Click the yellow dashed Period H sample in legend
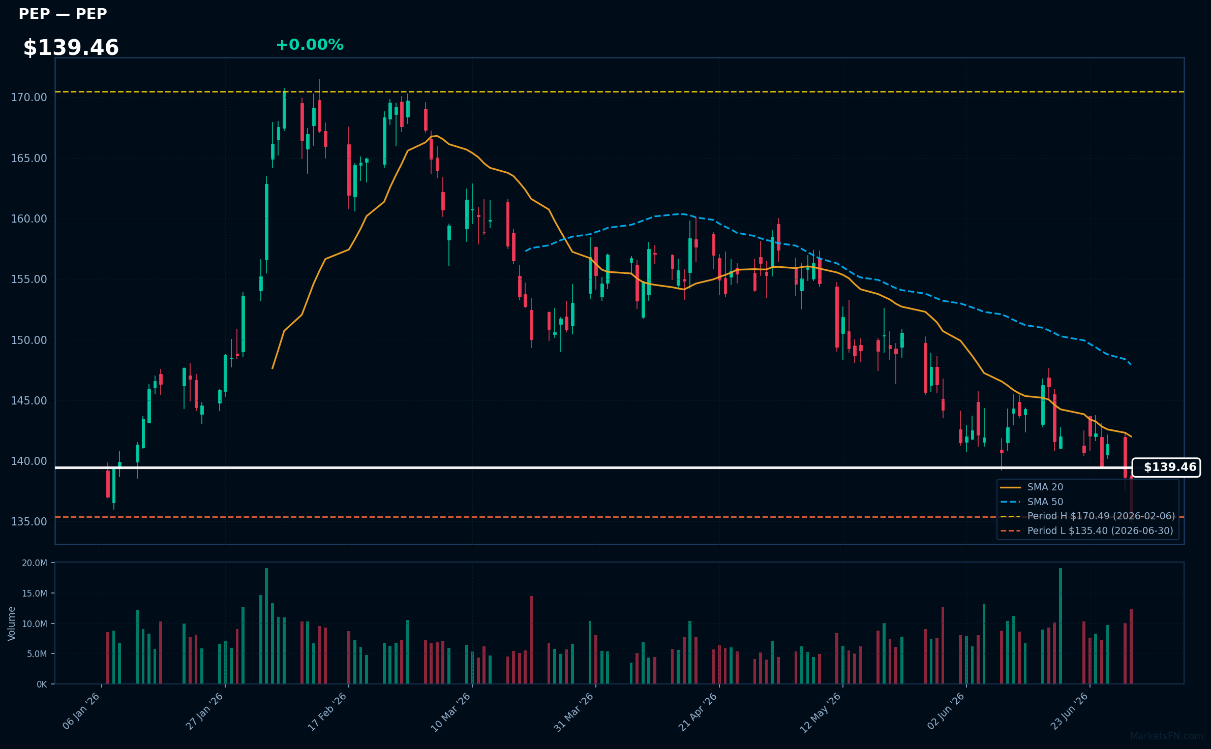The image size is (1211, 749). tap(1010, 517)
